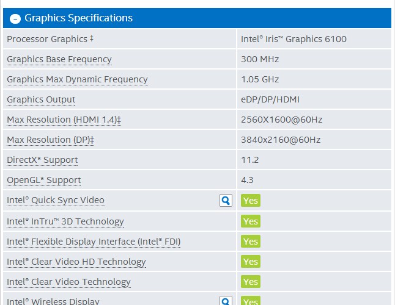The height and width of the screenshot is (305, 395).
Task: Click the Yes badge for InTru 3D Technology
Action: point(251,221)
